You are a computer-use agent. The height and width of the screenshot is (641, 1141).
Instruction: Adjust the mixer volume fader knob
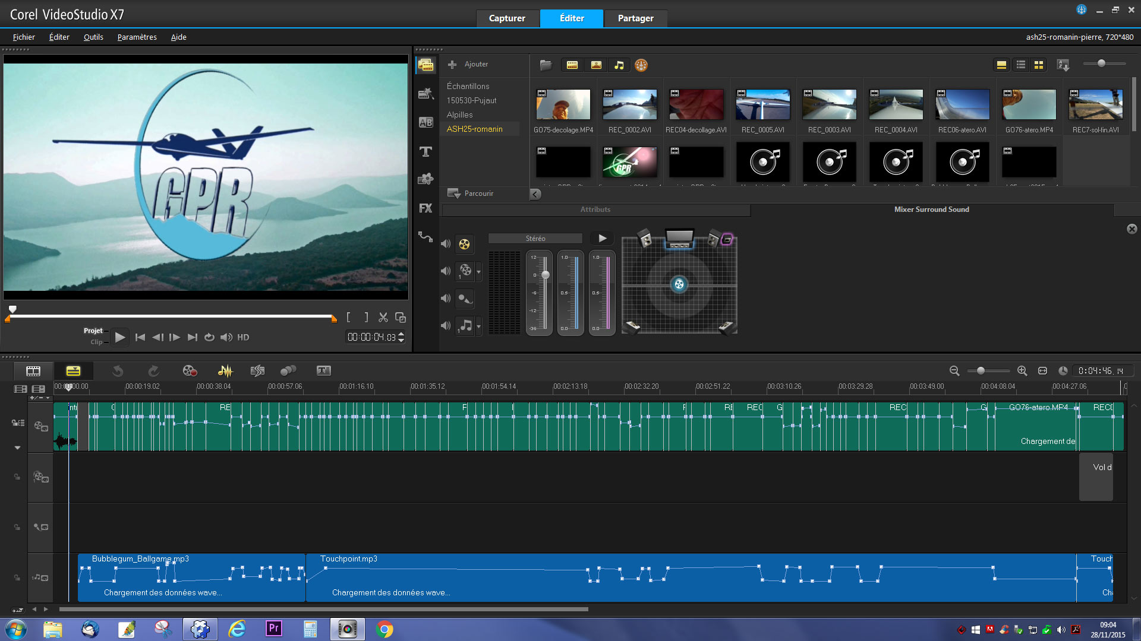546,275
